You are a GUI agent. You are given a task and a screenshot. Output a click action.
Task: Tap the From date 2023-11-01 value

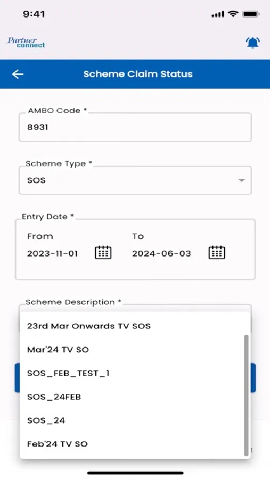click(x=52, y=253)
